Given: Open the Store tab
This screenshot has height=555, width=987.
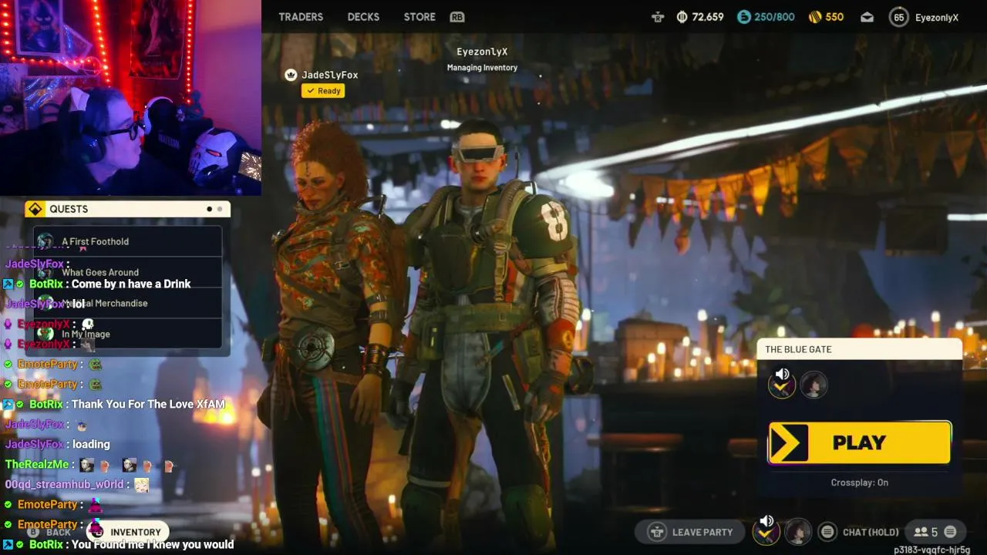Looking at the screenshot, I should [419, 17].
